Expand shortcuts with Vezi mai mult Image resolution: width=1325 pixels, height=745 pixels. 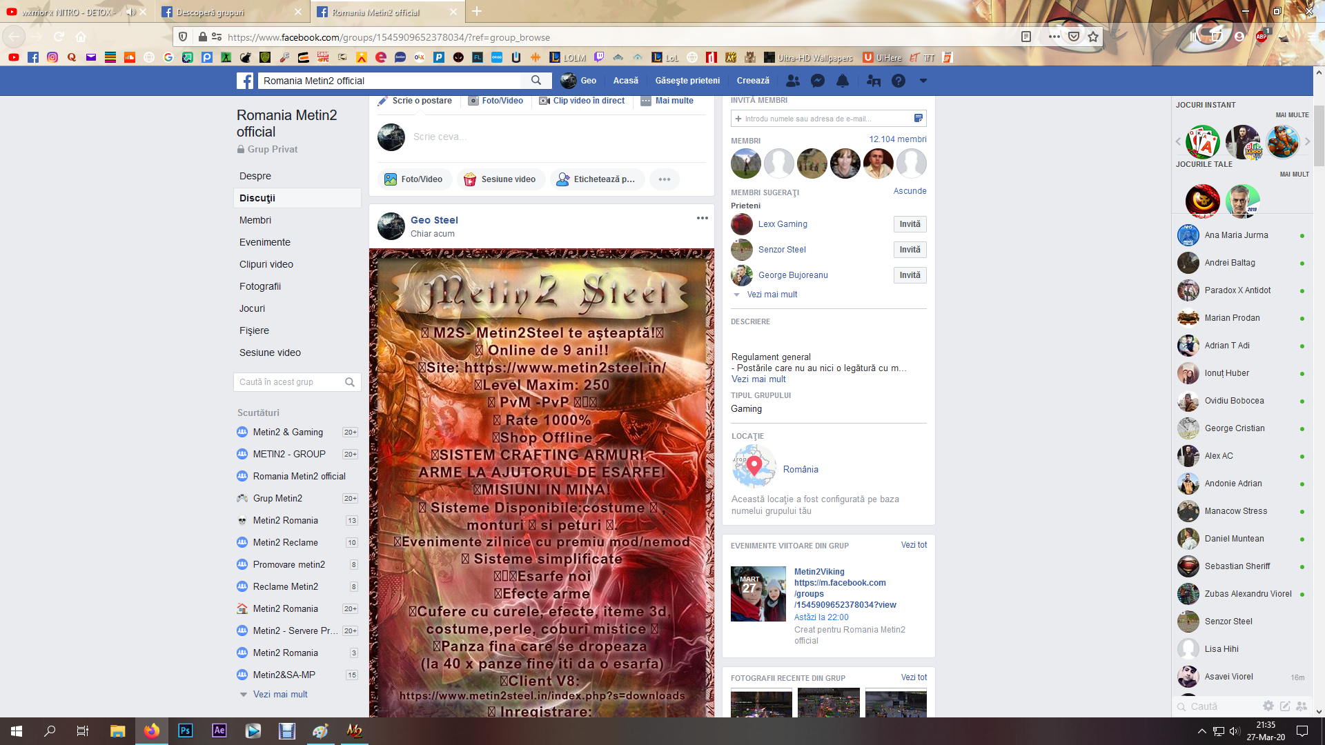pyautogui.click(x=279, y=695)
